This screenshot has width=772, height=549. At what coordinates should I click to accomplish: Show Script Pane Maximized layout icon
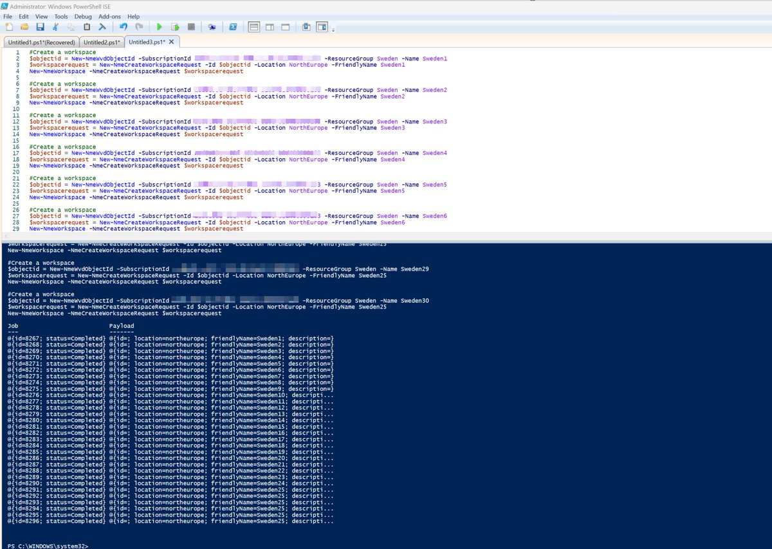[x=285, y=27]
